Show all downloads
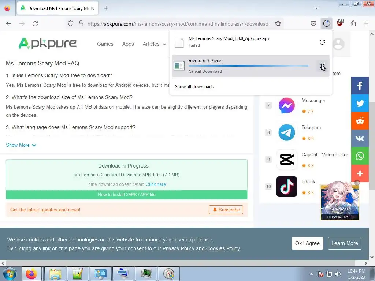375x281 pixels. (x=194, y=87)
